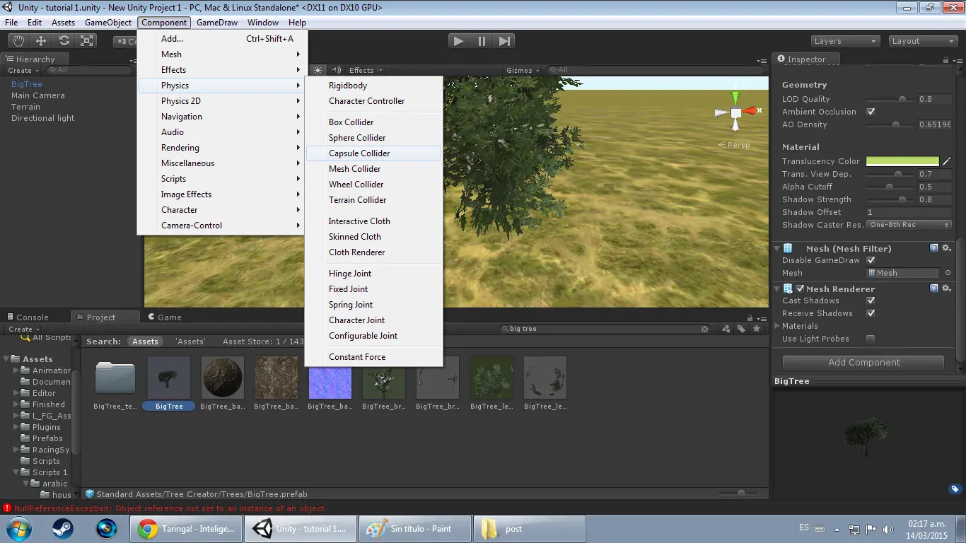The height and width of the screenshot is (543, 966).
Task: Select the BigTree prefab thumbnail
Action: click(x=169, y=378)
